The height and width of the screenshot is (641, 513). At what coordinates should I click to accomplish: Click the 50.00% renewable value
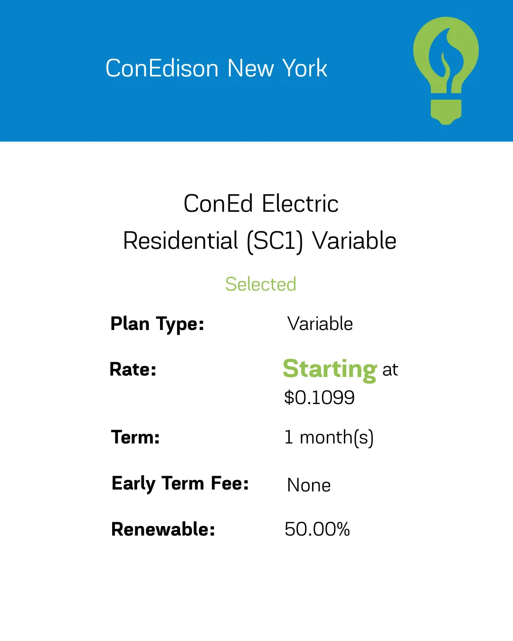[x=317, y=529]
